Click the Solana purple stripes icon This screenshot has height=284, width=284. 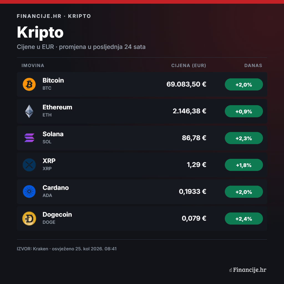pyautogui.click(x=29, y=138)
